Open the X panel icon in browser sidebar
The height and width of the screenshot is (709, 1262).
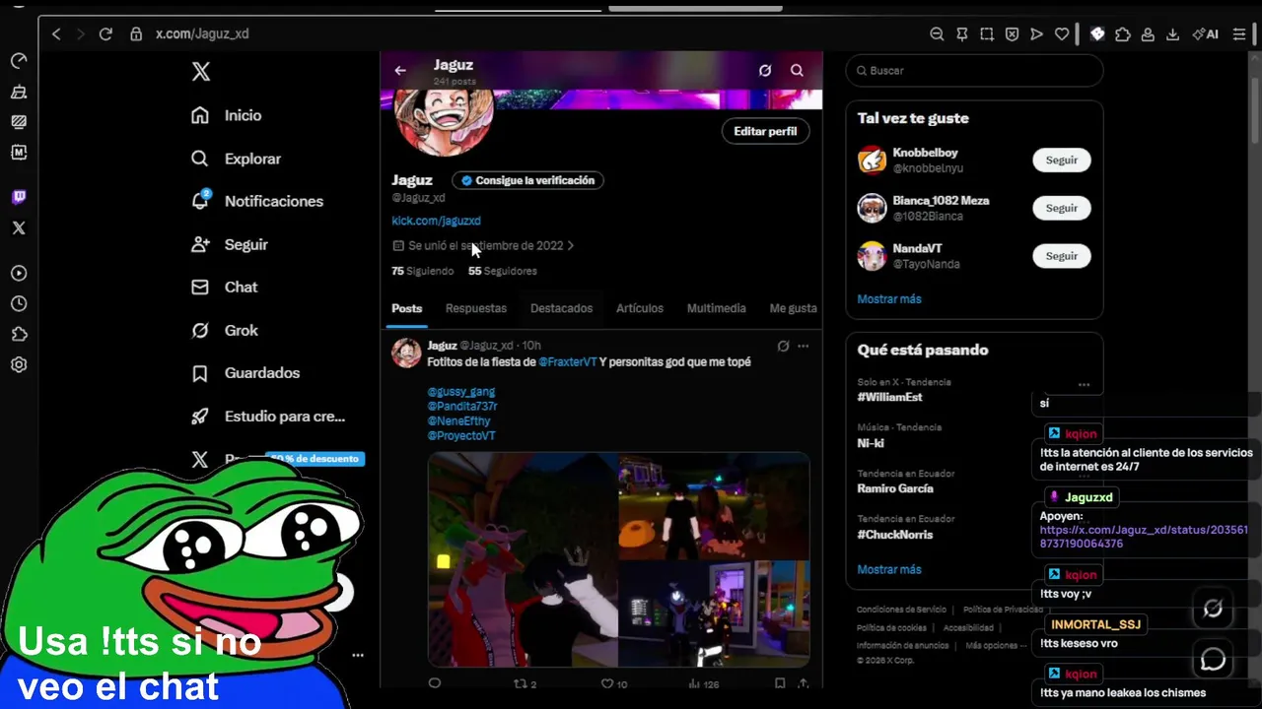click(19, 227)
